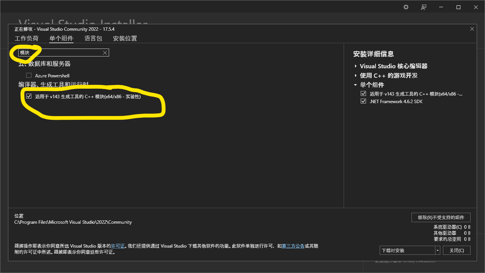Screen dimensions: 485x273
Task: Open the 第三方公告 link
Action: (293, 246)
